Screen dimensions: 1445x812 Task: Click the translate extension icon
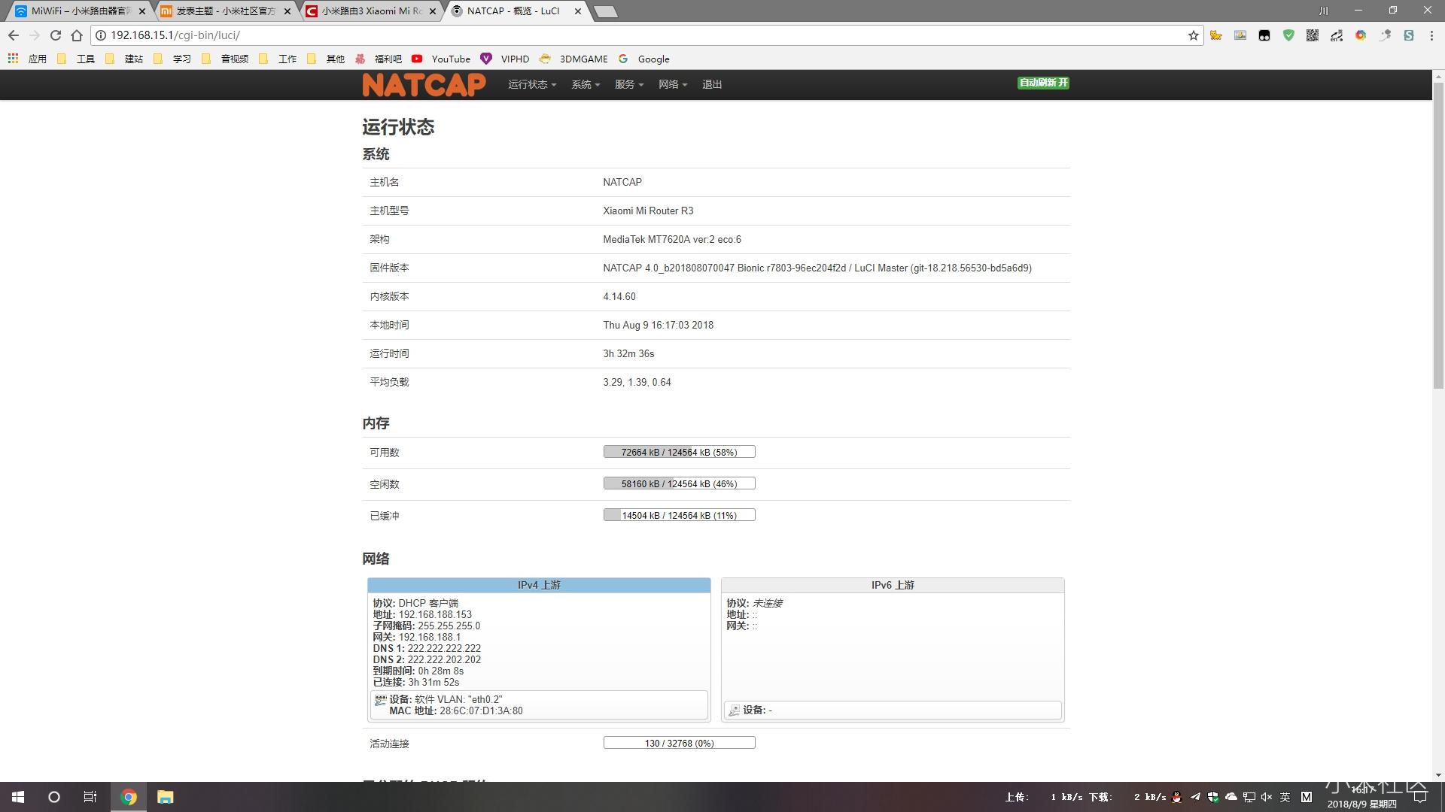pos(1337,35)
